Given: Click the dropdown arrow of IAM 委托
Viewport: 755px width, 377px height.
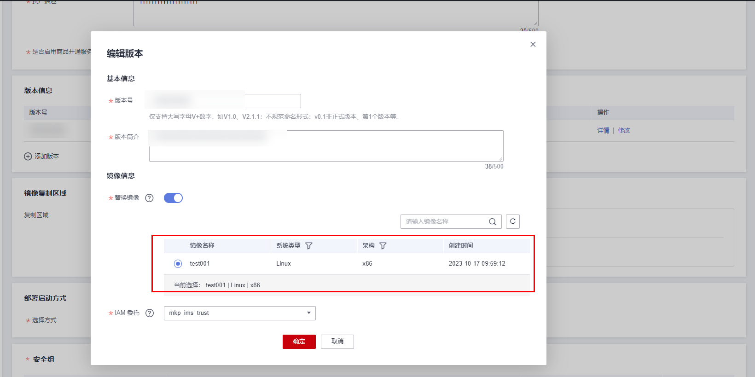Looking at the screenshot, I should pos(308,313).
